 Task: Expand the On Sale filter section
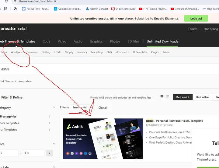(54, 167)
